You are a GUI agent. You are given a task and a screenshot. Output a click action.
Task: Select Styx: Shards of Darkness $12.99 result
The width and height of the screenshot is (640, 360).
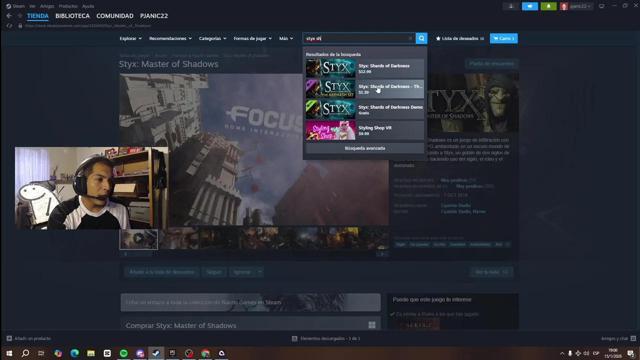click(364, 68)
